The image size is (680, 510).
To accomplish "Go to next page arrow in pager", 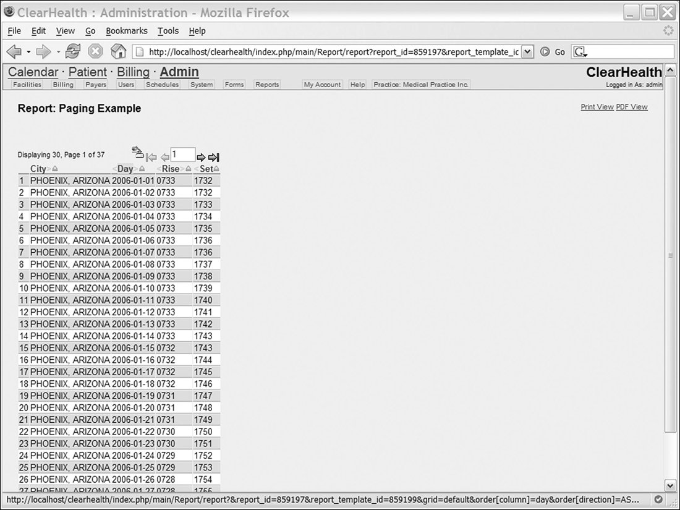I will pyautogui.click(x=201, y=157).
